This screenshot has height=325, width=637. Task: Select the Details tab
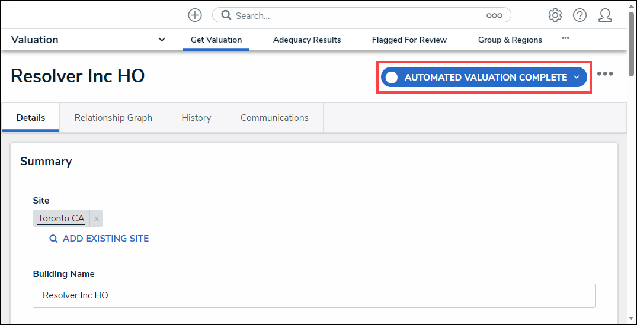coord(31,118)
